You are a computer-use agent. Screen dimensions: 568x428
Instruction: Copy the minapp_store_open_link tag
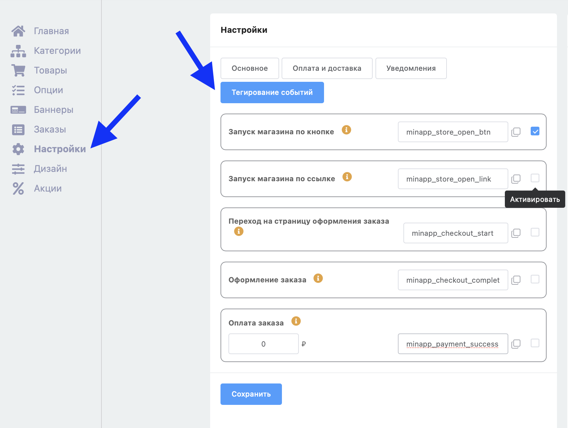coord(516,179)
